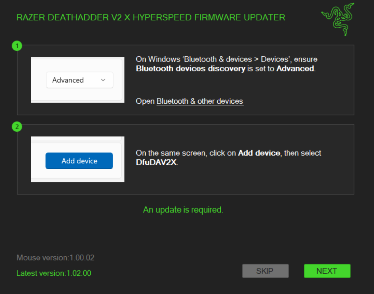Screen dimensions: 374x294
Task: Click the Latest version 1.02.00 label
Action: 54,273
